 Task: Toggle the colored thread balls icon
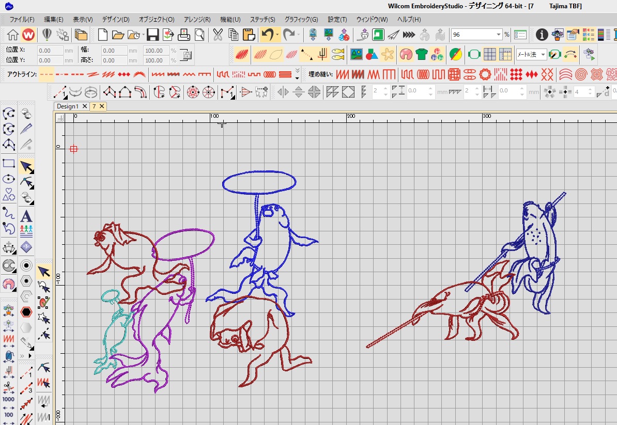tap(437, 54)
